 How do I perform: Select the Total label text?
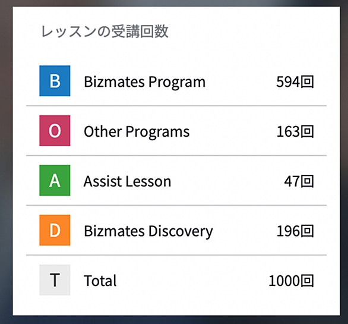[100, 281]
